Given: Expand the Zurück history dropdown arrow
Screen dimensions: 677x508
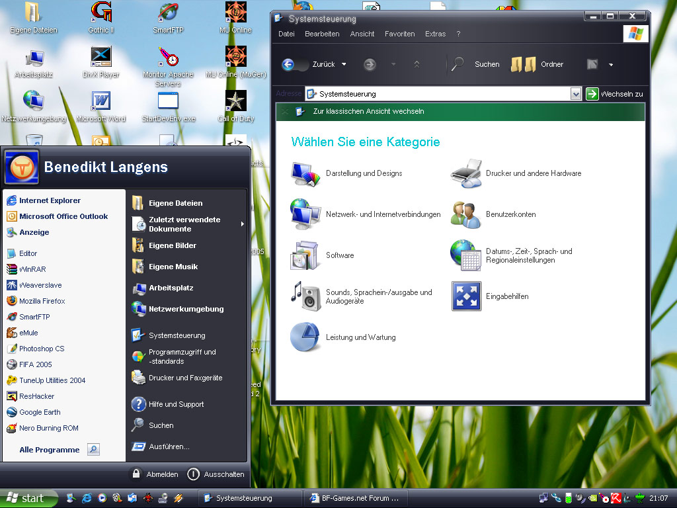Looking at the screenshot, I should point(344,64).
